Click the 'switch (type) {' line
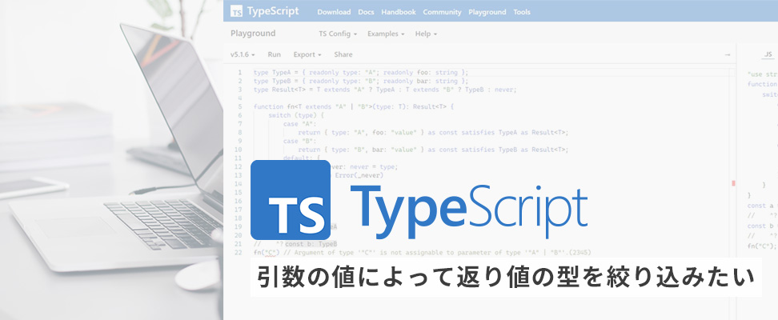This screenshot has width=778, height=320. (296, 115)
